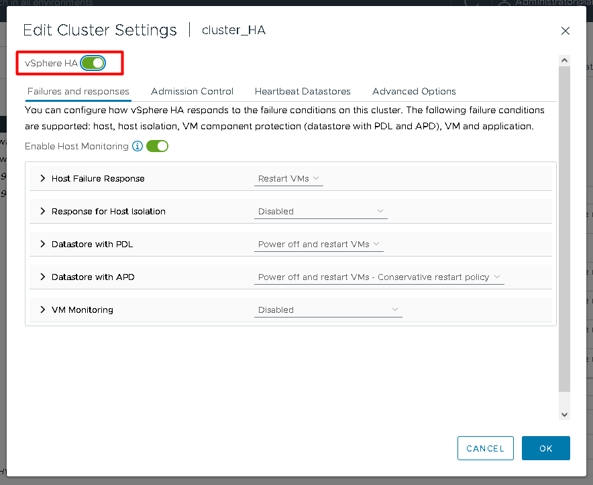Expand the Datastore with PDL section
The image size is (593, 485).
[43, 244]
